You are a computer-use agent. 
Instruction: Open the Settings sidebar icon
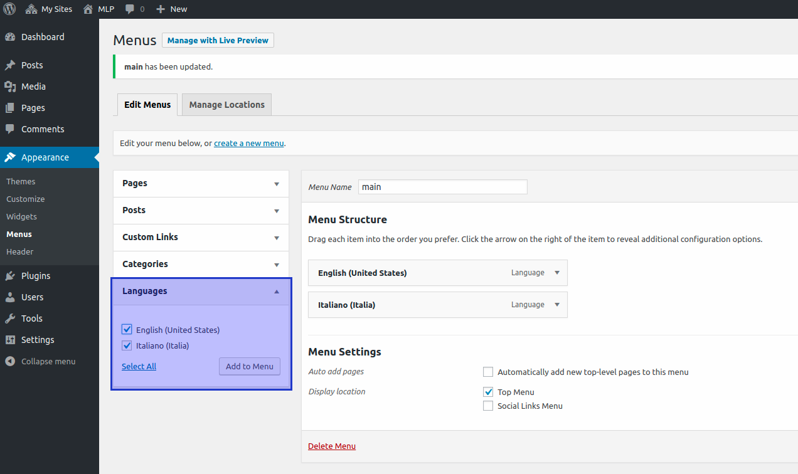(x=11, y=339)
